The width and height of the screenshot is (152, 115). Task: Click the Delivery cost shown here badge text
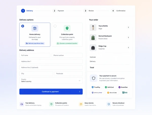[x=36, y=44]
